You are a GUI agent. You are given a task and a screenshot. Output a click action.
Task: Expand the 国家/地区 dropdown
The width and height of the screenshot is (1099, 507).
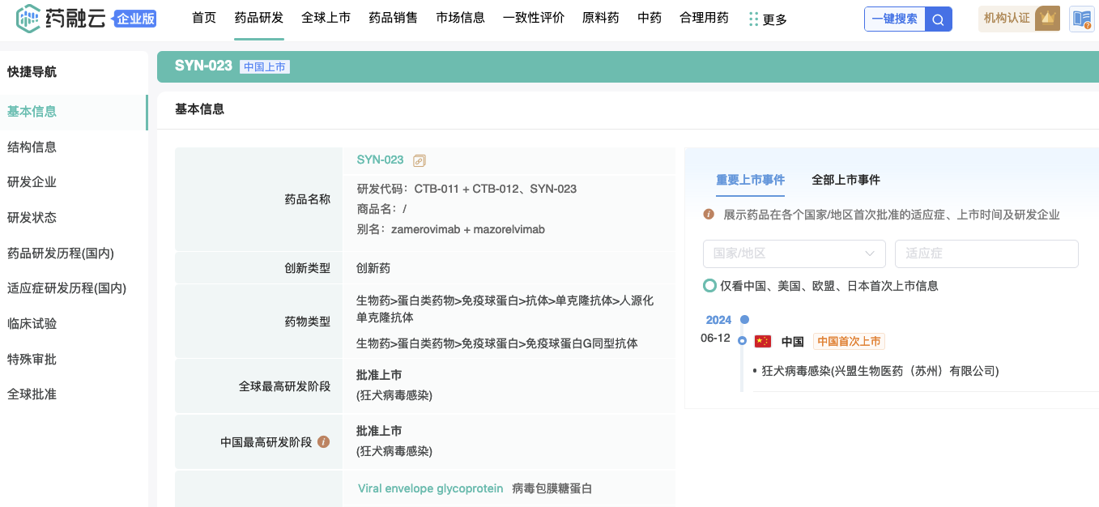(794, 253)
